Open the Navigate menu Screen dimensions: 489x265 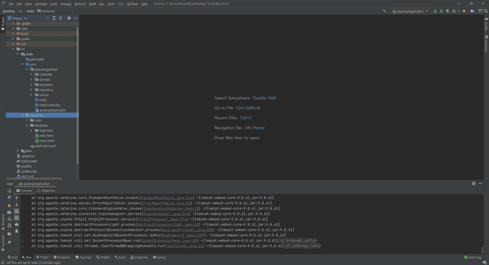41,4
